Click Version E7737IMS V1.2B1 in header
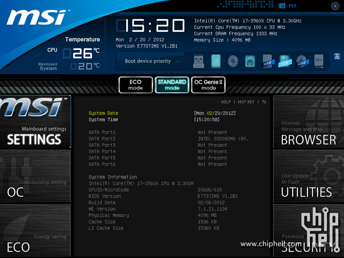 pyautogui.click(x=146, y=46)
